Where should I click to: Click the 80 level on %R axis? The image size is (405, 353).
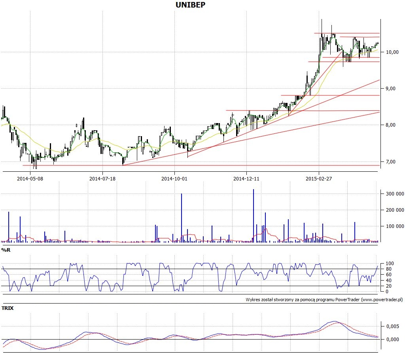388,269
